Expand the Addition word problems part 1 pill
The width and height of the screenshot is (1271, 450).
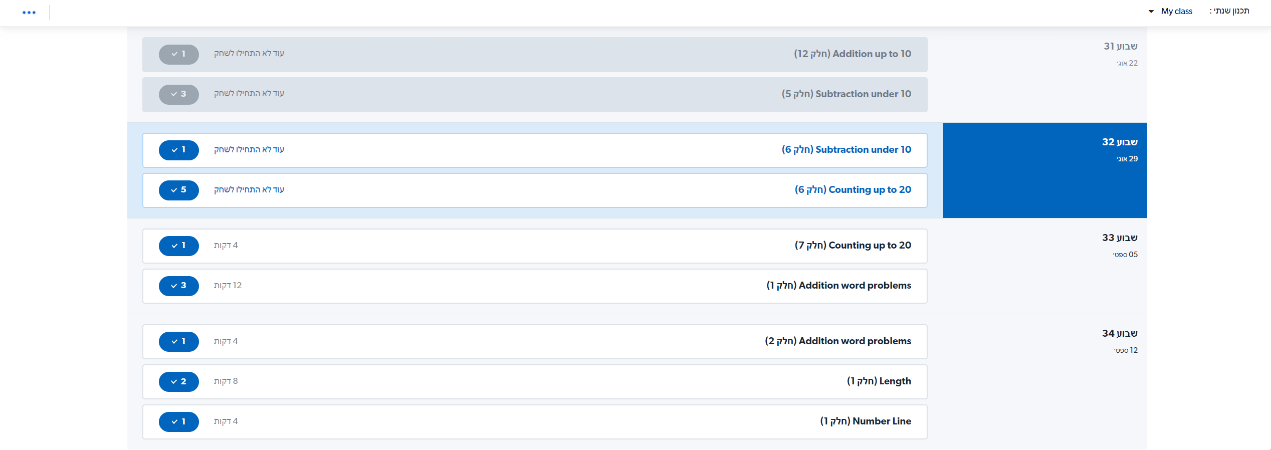[179, 286]
